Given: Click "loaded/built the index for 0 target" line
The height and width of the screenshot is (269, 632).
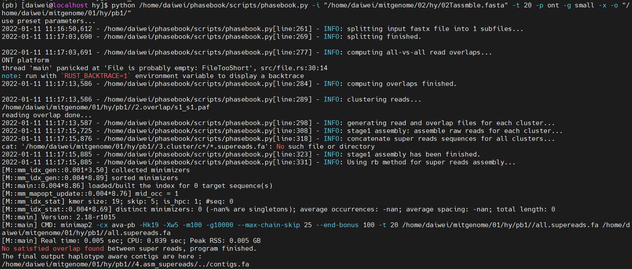Looking at the screenshot, I should [137, 186].
